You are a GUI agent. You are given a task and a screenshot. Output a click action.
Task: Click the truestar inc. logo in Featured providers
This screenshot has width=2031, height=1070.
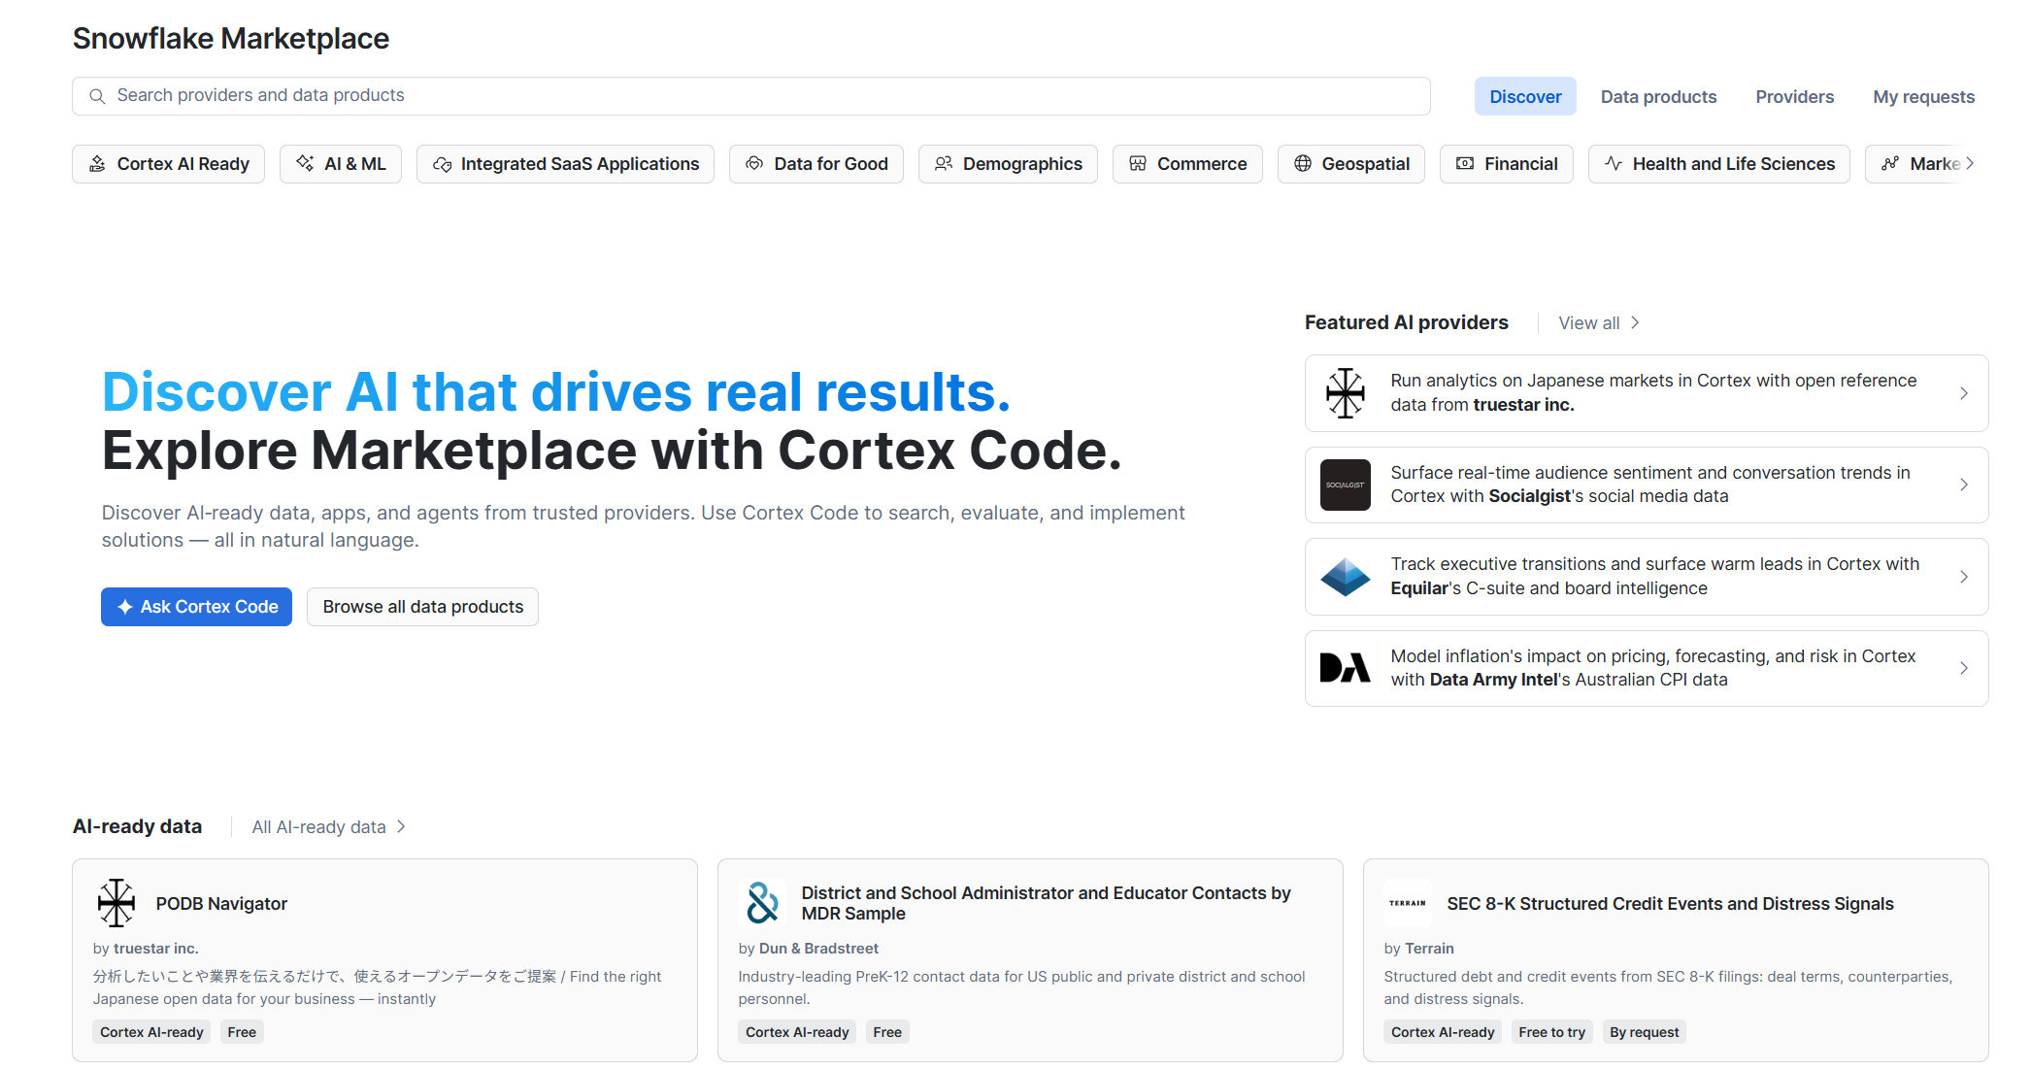(1346, 393)
